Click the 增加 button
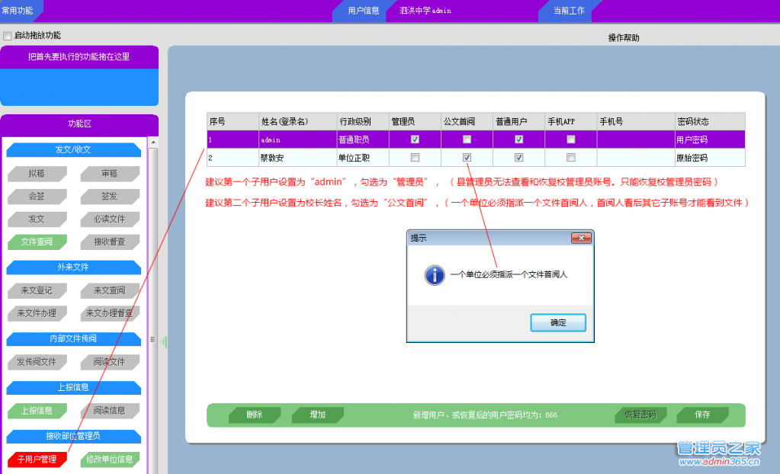This screenshot has height=474, width=780. (x=317, y=415)
